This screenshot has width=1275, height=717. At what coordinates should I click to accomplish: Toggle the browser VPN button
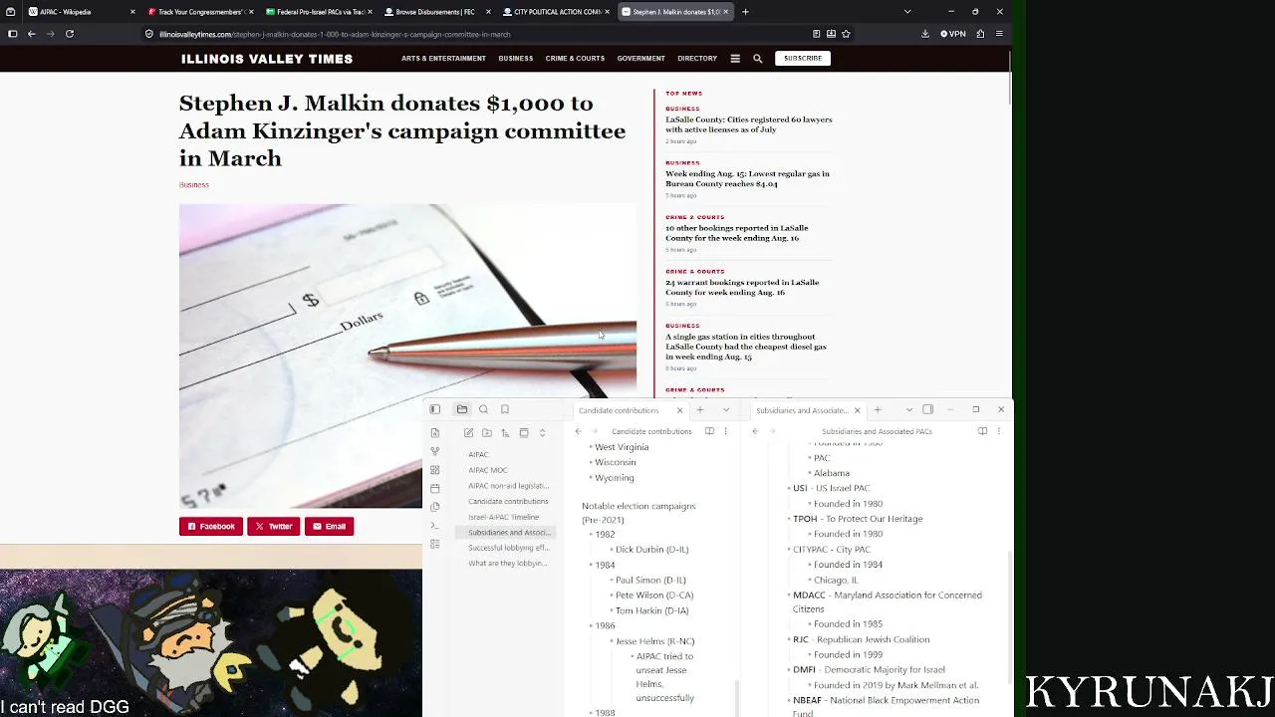point(953,34)
